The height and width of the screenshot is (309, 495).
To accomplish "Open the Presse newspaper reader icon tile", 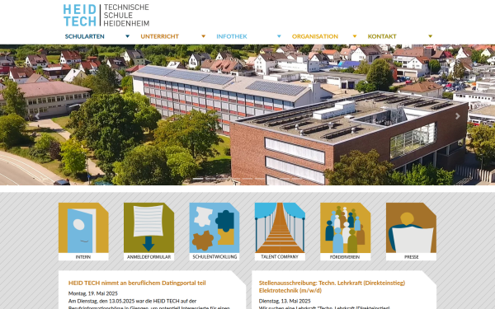I will (411, 227).
